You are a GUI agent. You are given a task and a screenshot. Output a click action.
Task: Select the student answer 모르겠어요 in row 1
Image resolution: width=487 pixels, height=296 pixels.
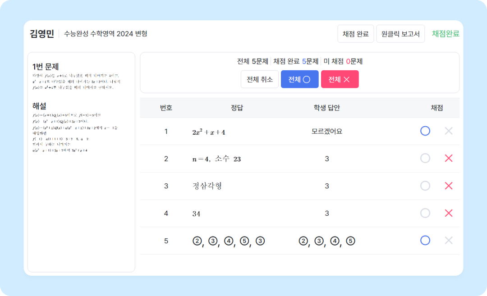(x=326, y=132)
